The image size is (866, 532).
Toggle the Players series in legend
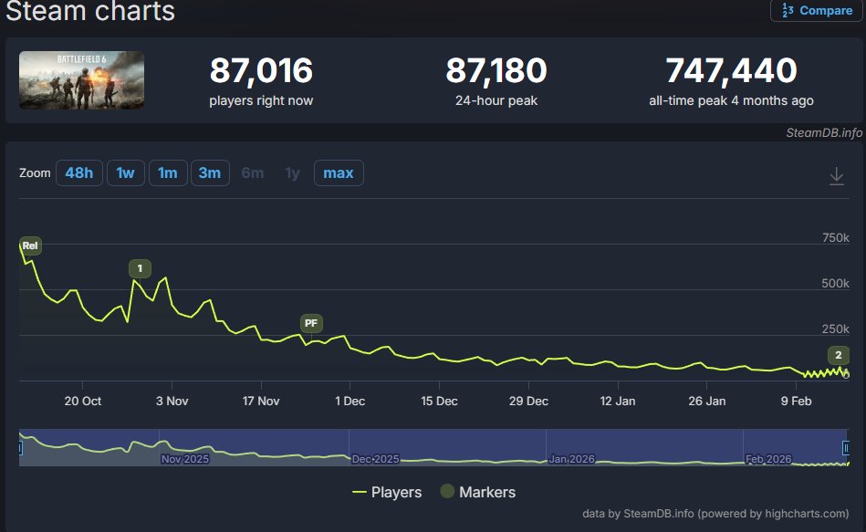387,492
